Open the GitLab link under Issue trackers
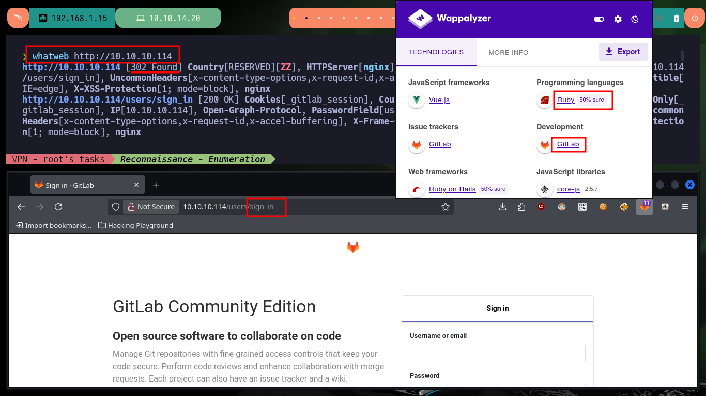Screen dimensions: 706x396 pyautogui.click(x=440, y=144)
